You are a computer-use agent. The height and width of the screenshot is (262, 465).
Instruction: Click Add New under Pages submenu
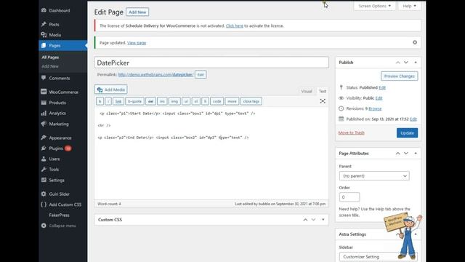(50, 66)
